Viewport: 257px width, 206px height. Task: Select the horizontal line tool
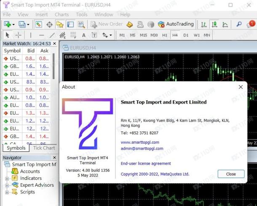(41, 35)
